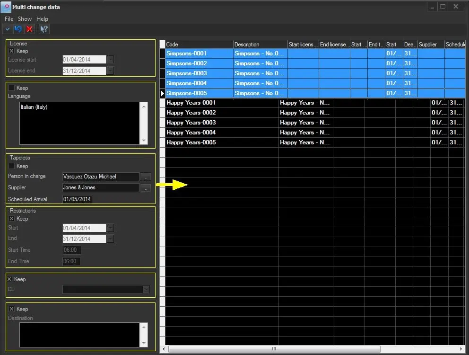Image resolution: width=469 pixels, height=355 pixels.
Task: Activate the context help pointer icon
Action: click(44, 29)
